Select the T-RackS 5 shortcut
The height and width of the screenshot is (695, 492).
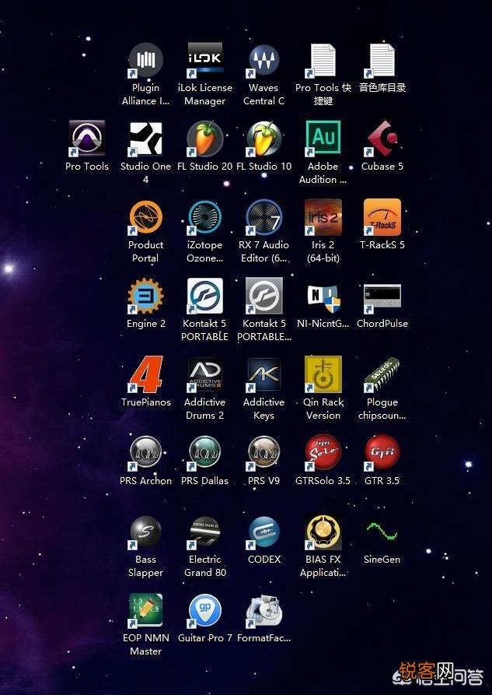tap(382, 217)
